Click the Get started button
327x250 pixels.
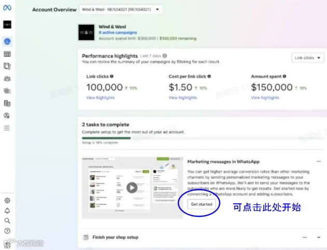[x=202, y=204]
